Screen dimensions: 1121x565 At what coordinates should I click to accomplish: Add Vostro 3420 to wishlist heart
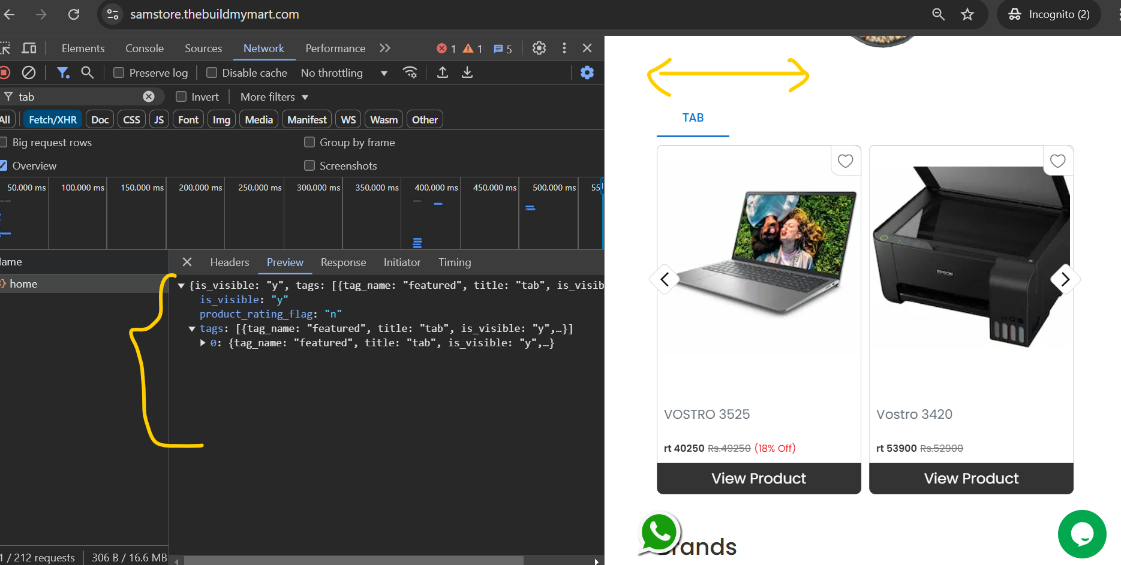click(1058, 161)
